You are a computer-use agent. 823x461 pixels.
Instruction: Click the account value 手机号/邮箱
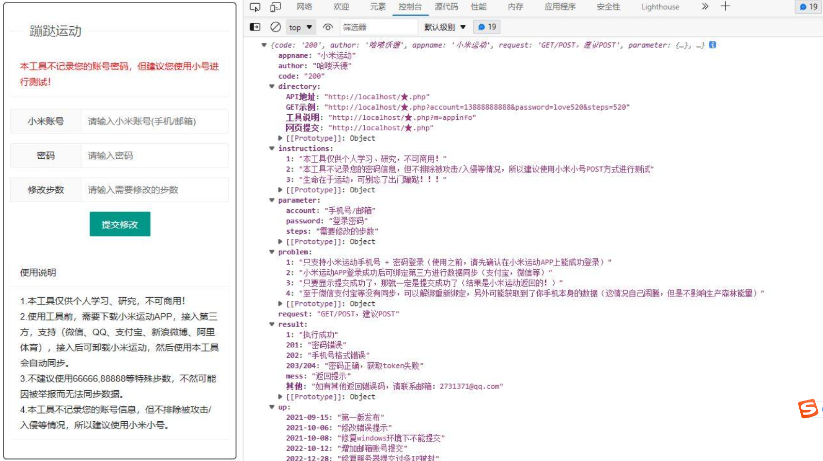point(350,210)
